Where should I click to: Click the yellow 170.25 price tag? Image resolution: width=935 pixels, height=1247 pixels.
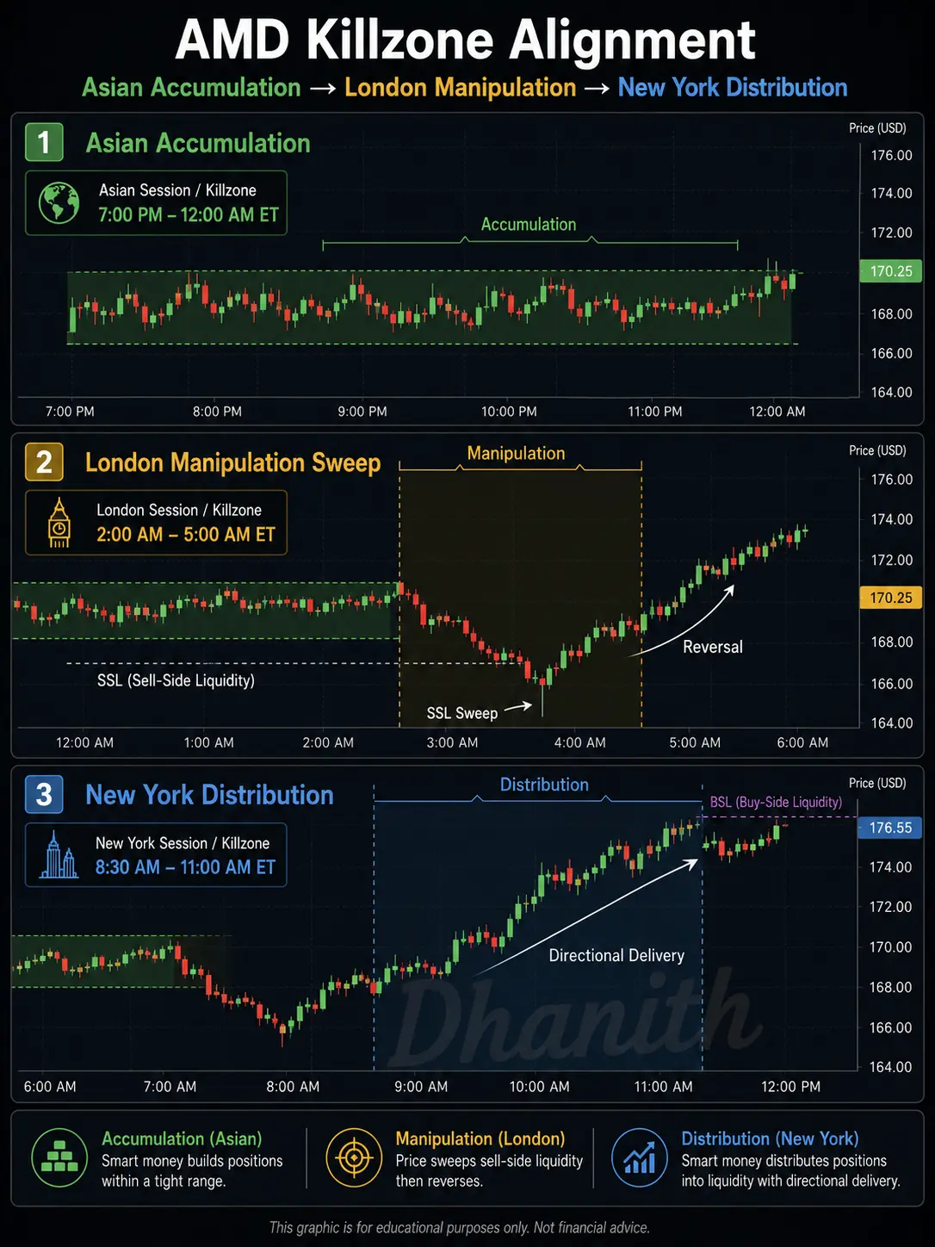click(890, 598)
